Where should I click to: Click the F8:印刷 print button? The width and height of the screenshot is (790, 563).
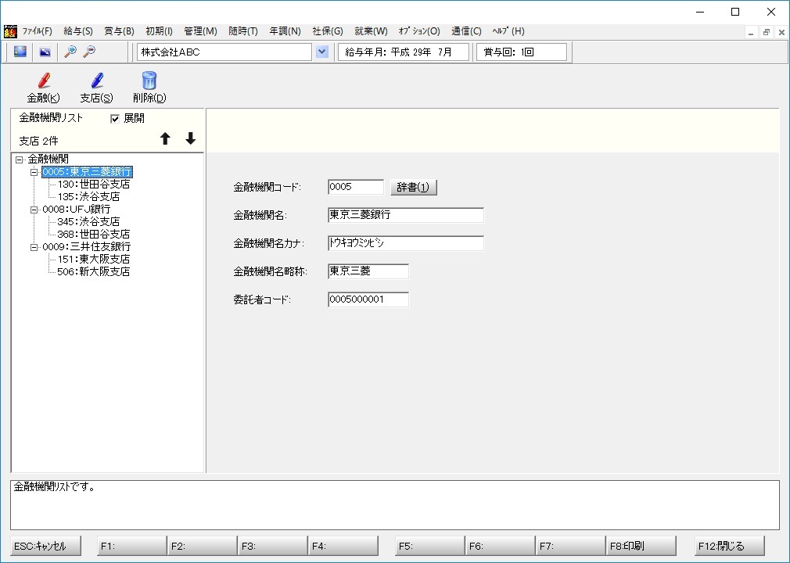click(641, 546)
